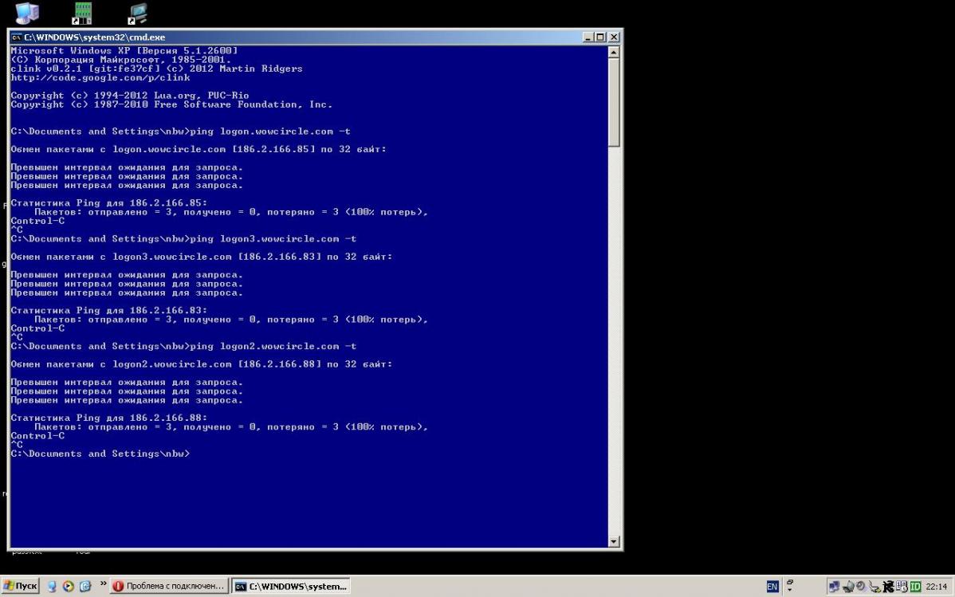Open the green memory chip desktop shortcut
This screenshot has height=597, width=955.
coord(82,13)
